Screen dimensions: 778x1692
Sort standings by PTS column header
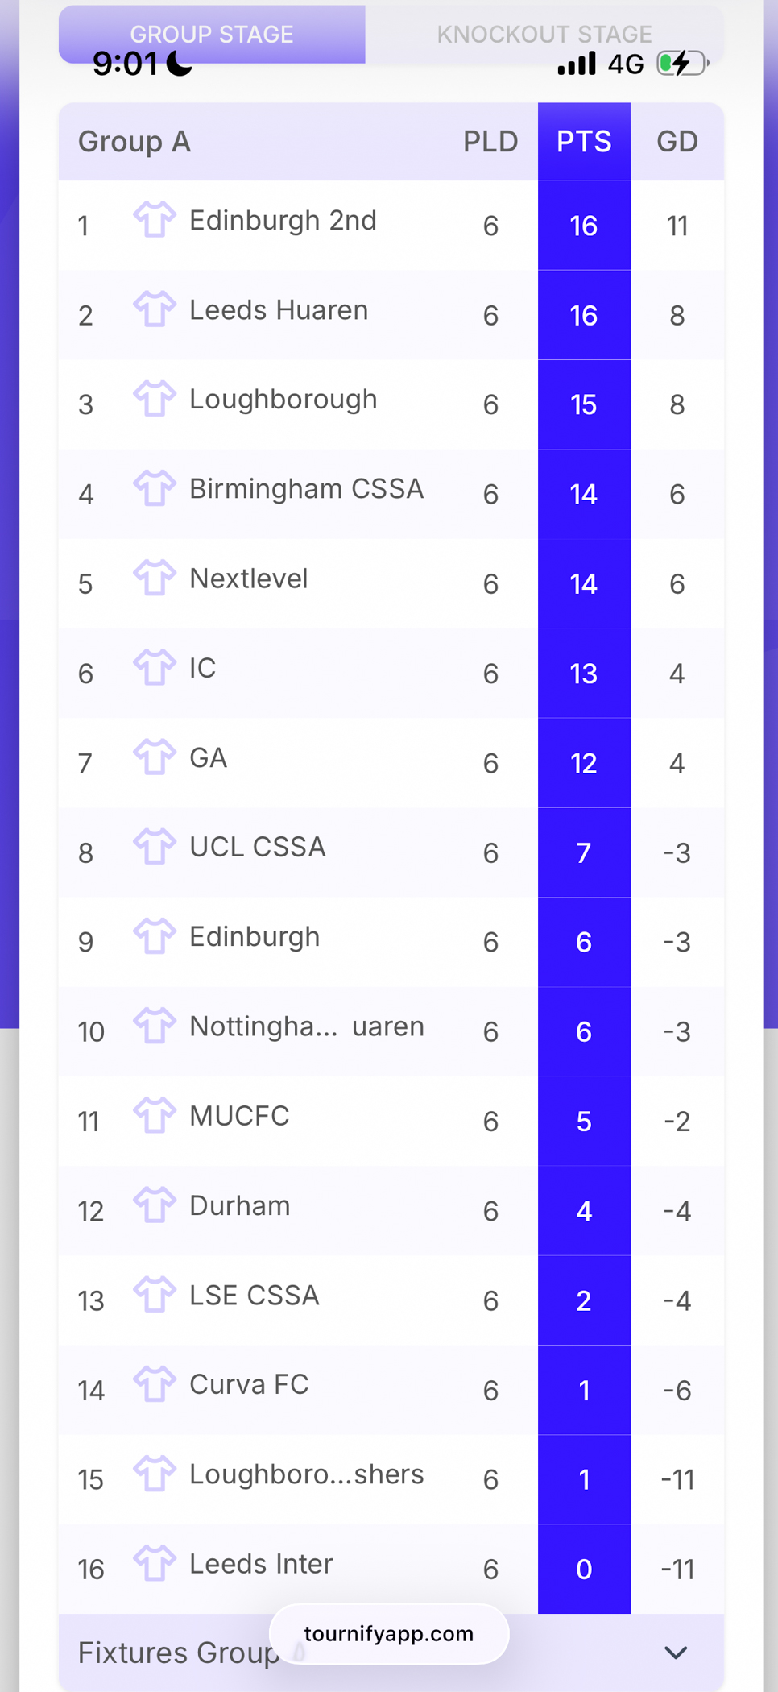coord(584,142)
